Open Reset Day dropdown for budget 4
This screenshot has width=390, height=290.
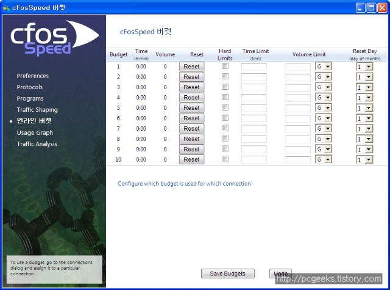point(364,98)
